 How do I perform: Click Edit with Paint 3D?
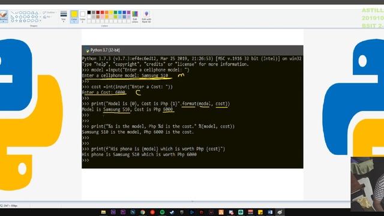click(146, 17)
